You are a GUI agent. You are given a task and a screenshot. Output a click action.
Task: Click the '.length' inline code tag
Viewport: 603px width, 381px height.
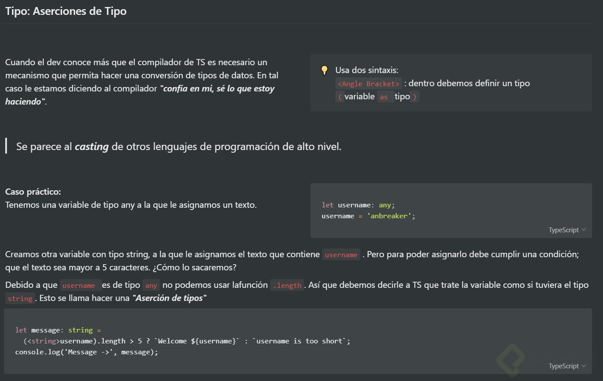[x=287, y=285]
